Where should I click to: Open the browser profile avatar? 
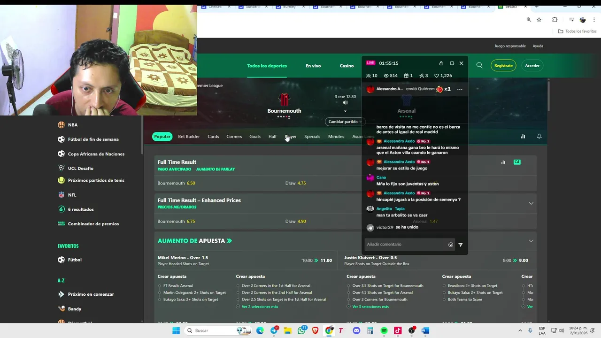tap(583, 20)
